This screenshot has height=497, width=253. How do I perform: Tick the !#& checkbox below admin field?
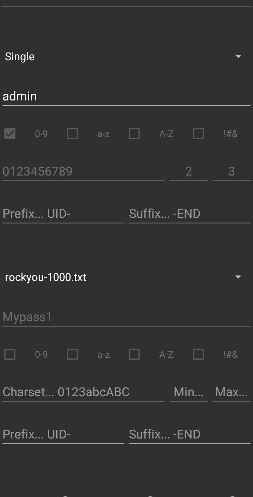199,134
